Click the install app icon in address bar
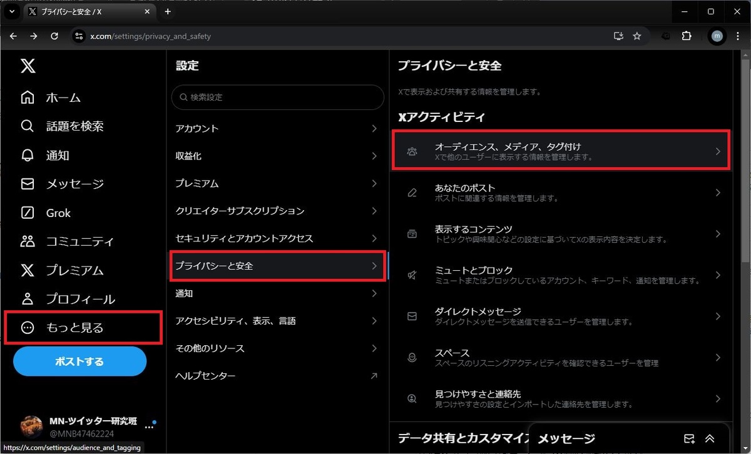Viewport: 751px width, 454px height. 618,36
